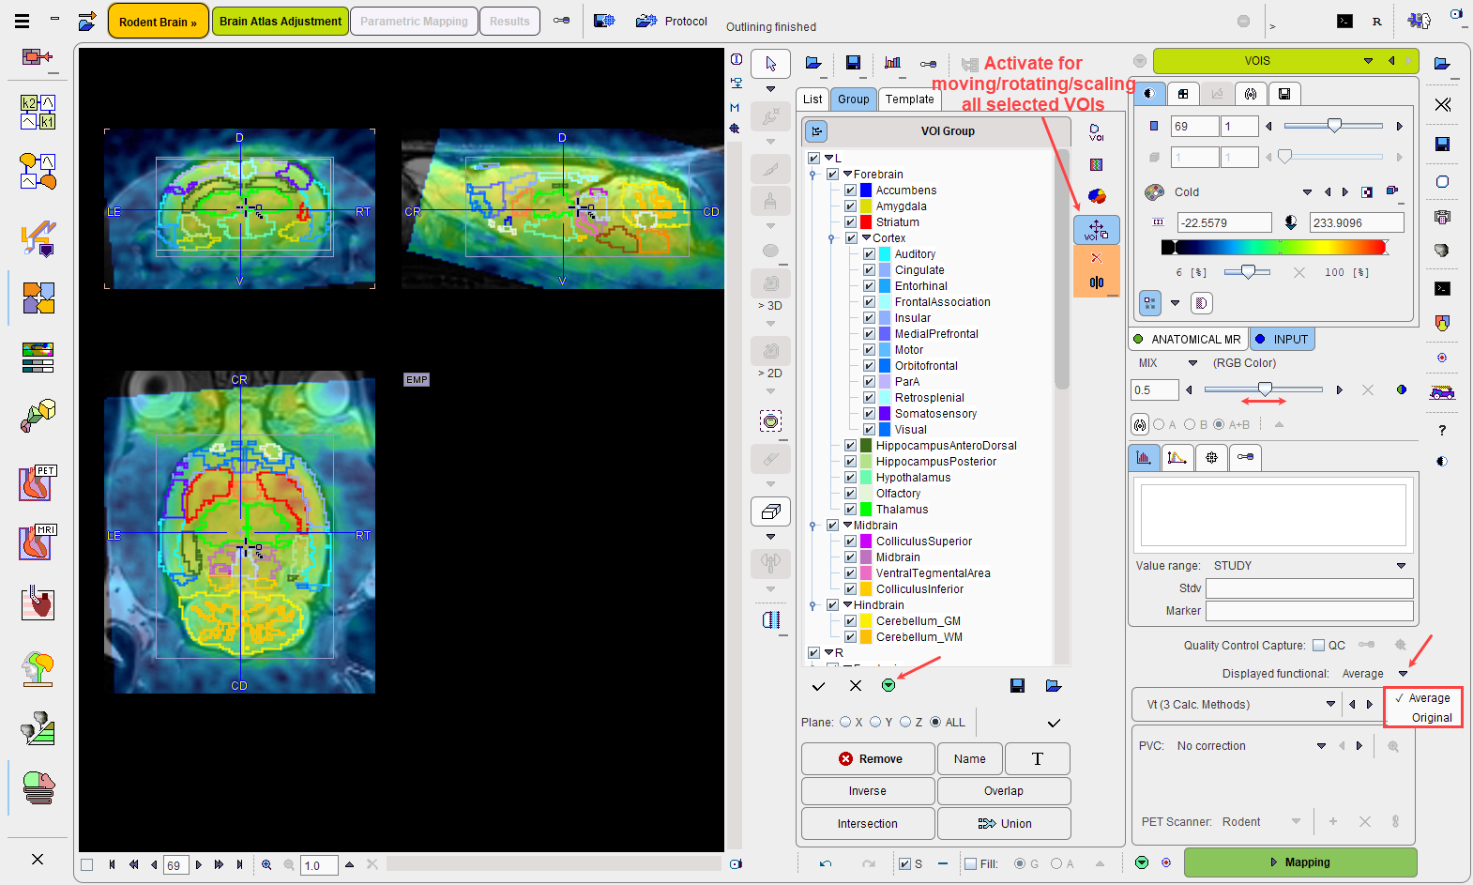1473x885 pixels.
Task: Enable the QC capture checkbox
Action: point(1318,646)
